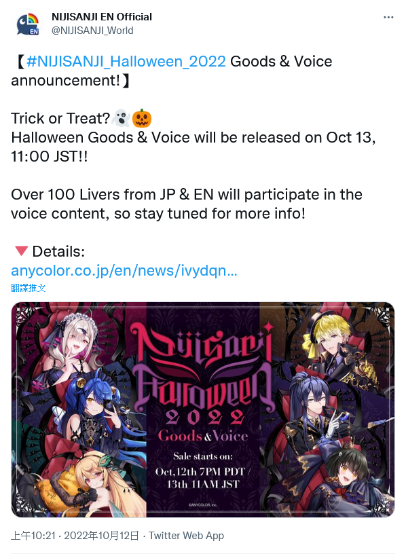Screen dimensions: 406x554
Task: Click the Nijisanji Halloween logo title art
Action: tap(203, 369)
